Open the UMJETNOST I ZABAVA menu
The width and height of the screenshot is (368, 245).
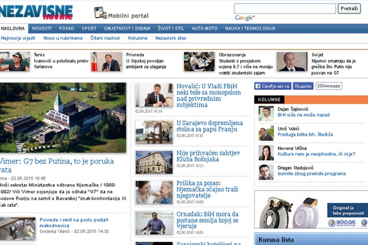(127, 28)
